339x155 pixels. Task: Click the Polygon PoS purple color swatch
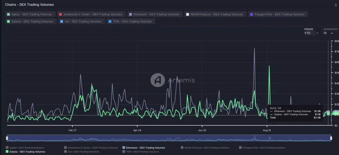click(252, 15)
